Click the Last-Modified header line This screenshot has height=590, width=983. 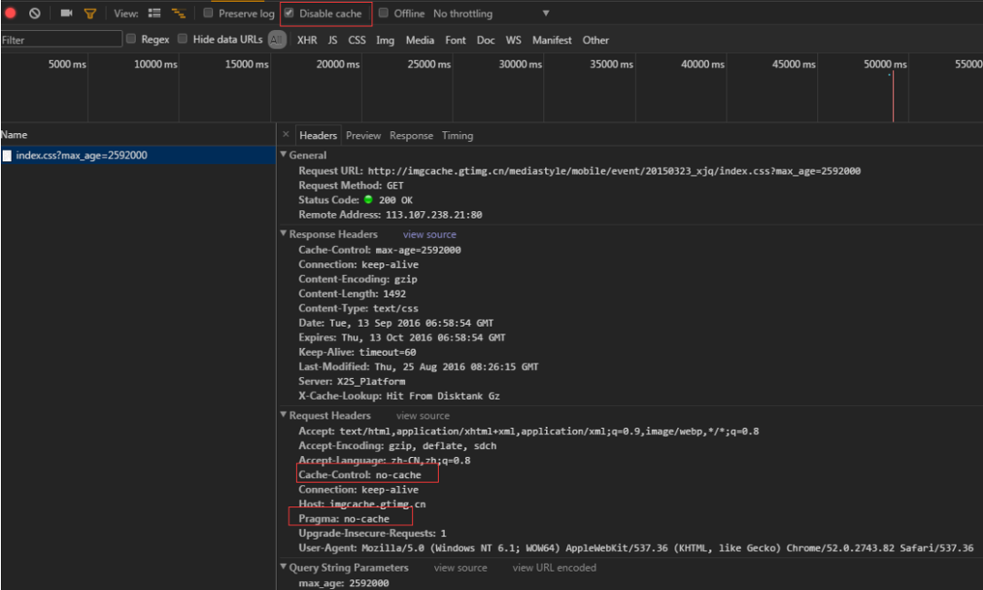[x=418, y=366]
